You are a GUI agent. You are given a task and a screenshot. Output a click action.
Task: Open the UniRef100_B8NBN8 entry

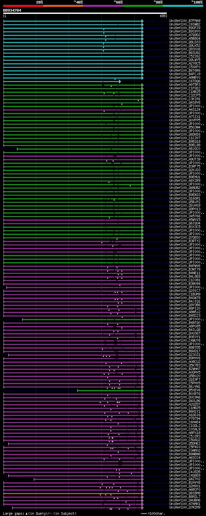[185, 454]
